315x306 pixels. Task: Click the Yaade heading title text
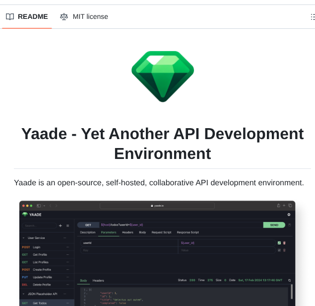tap(162, 144)
